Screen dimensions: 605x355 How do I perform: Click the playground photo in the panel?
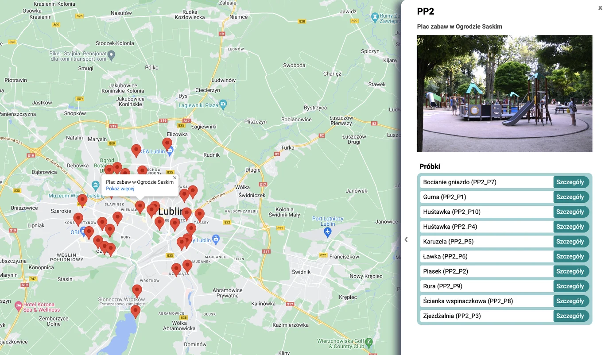(x=504, y=93)
